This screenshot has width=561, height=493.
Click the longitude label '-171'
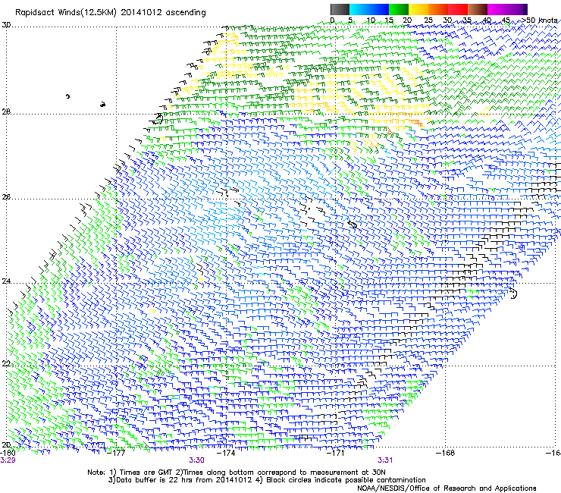tap(336, 453)
